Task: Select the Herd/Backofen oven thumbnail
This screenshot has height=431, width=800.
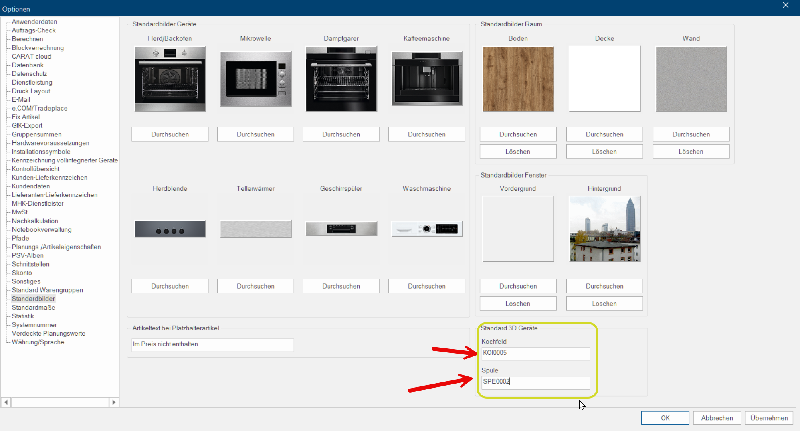Action: (x=170, y=79)
